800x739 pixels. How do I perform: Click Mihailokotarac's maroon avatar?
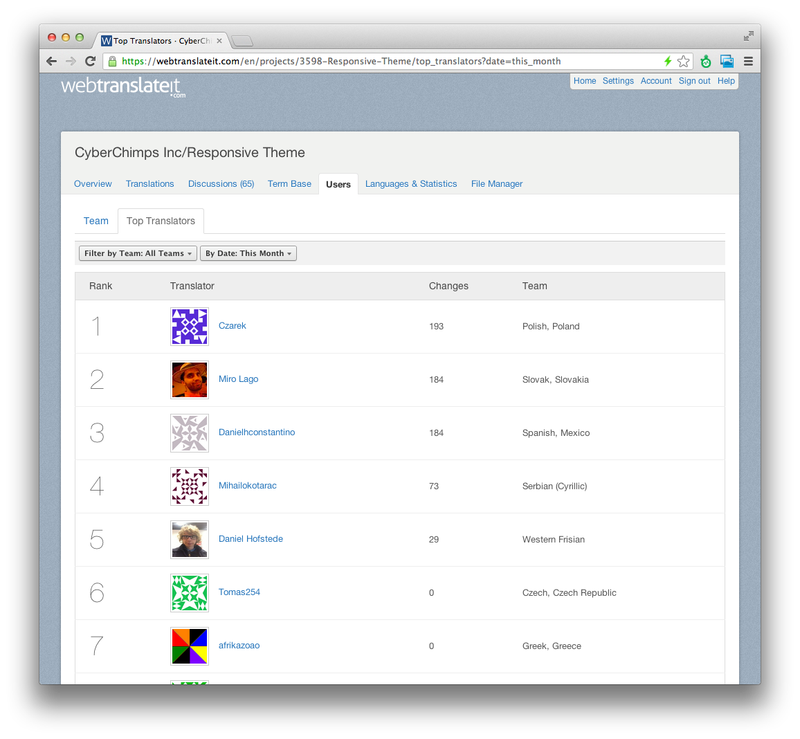190,486
